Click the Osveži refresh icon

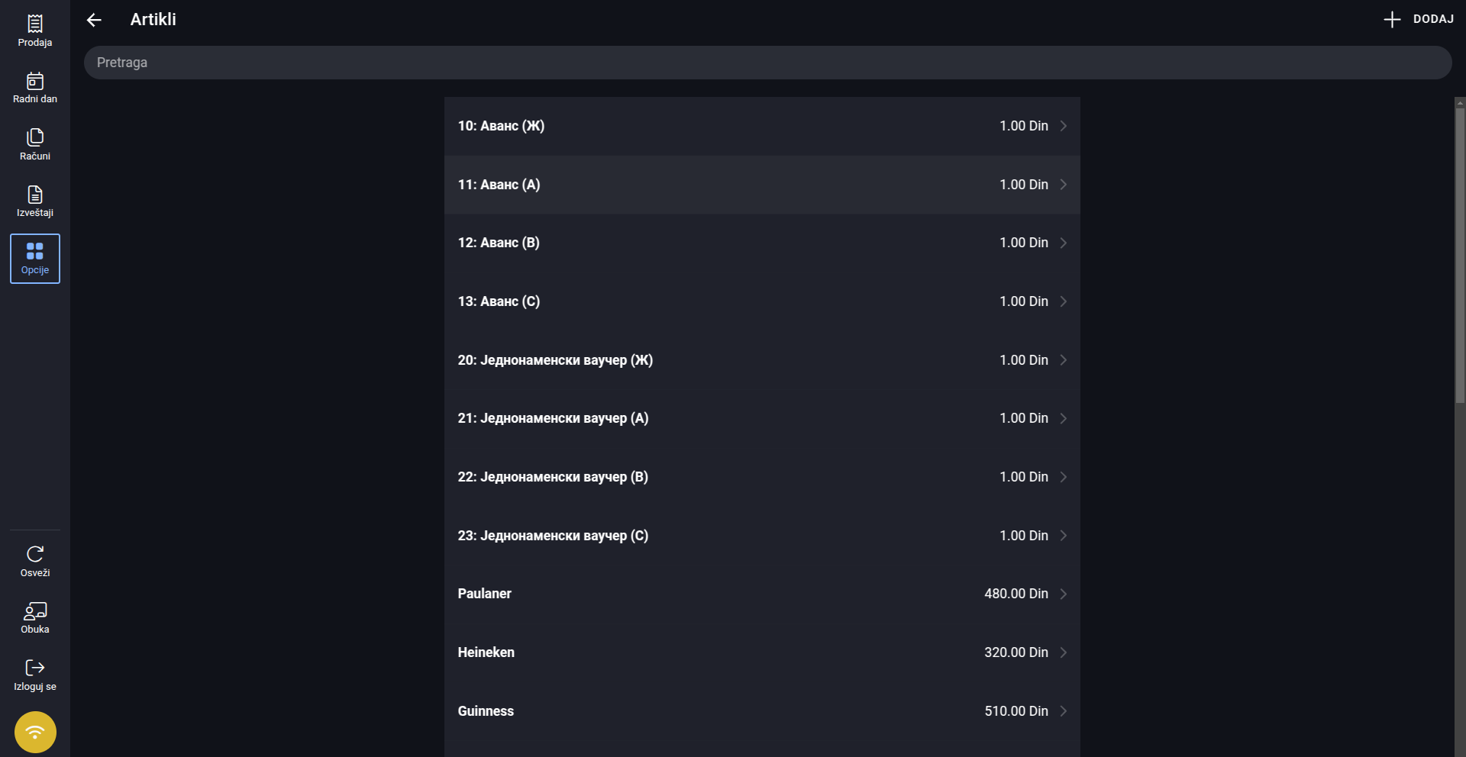(35, 554)
